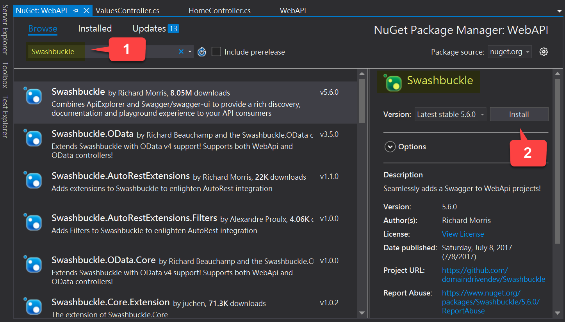Click the Swashbuckle.Core.Extension package icon
The width and height of the screenshot is (565, 322).
pyautogui.click(x=34, y=307)
